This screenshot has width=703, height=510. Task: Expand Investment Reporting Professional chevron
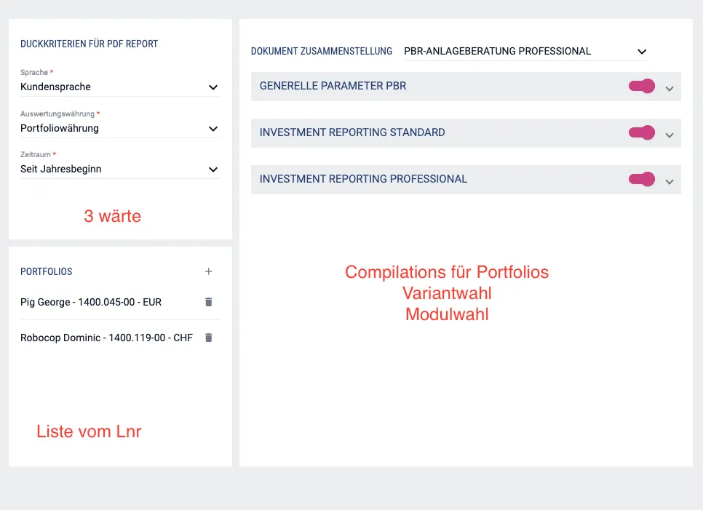tap(670, 182)
